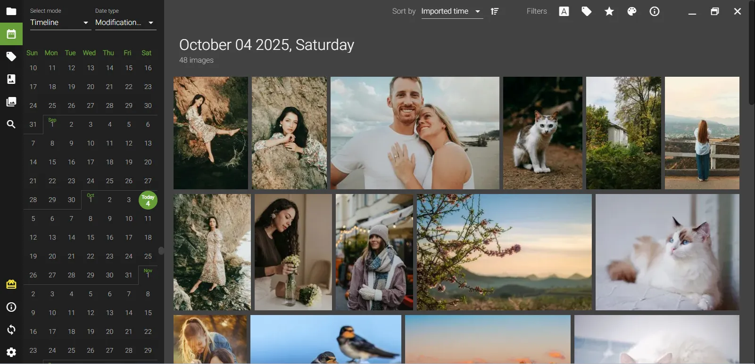Toggle sort order direction
755x364 pixels.
[x=495, y=11]
